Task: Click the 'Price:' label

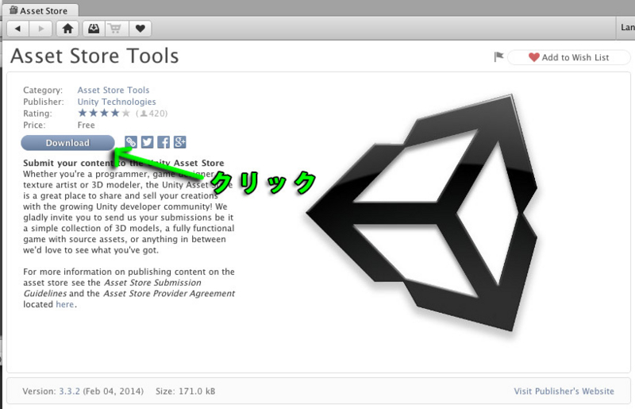Action: tap(34, 125)
